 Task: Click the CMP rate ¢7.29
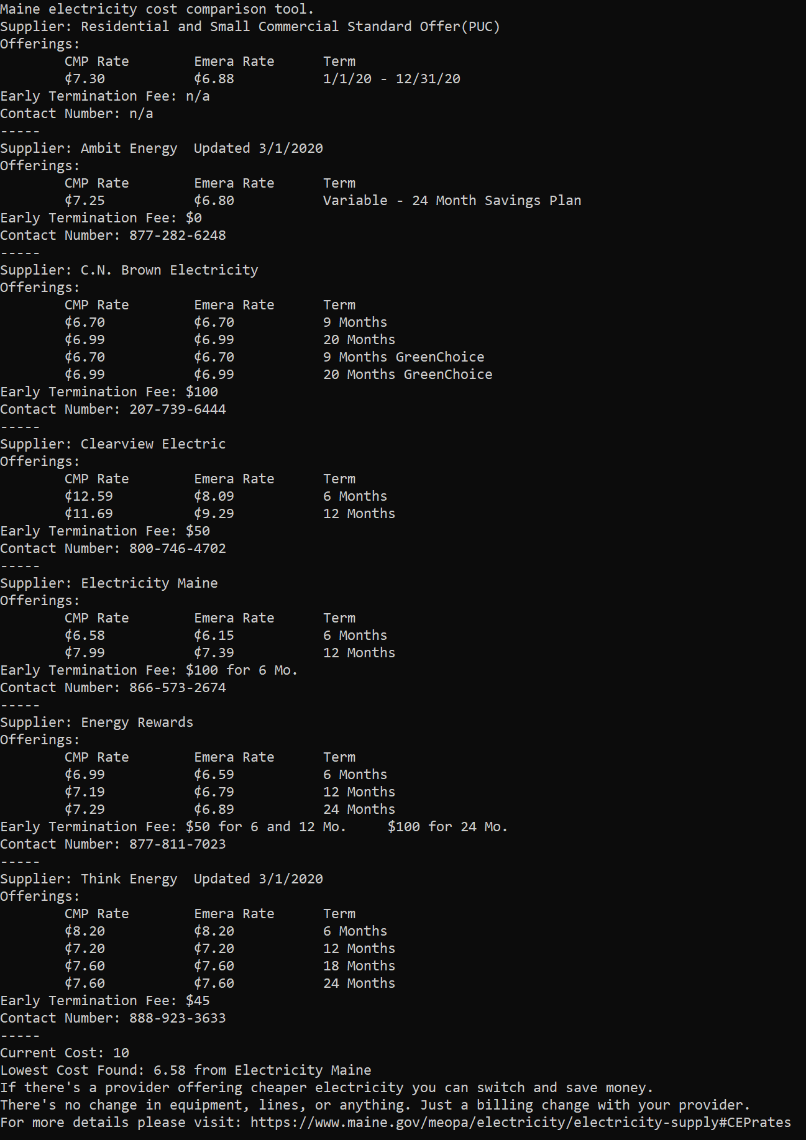[85, 809]
